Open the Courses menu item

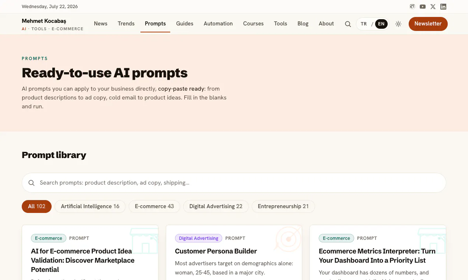253,24
